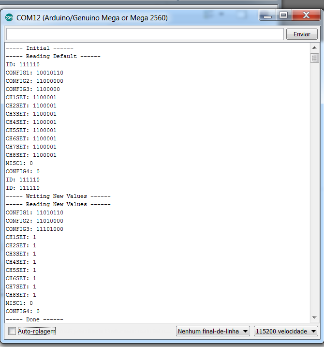Click the 'CH1SET: 1' line

pos(21,237)
